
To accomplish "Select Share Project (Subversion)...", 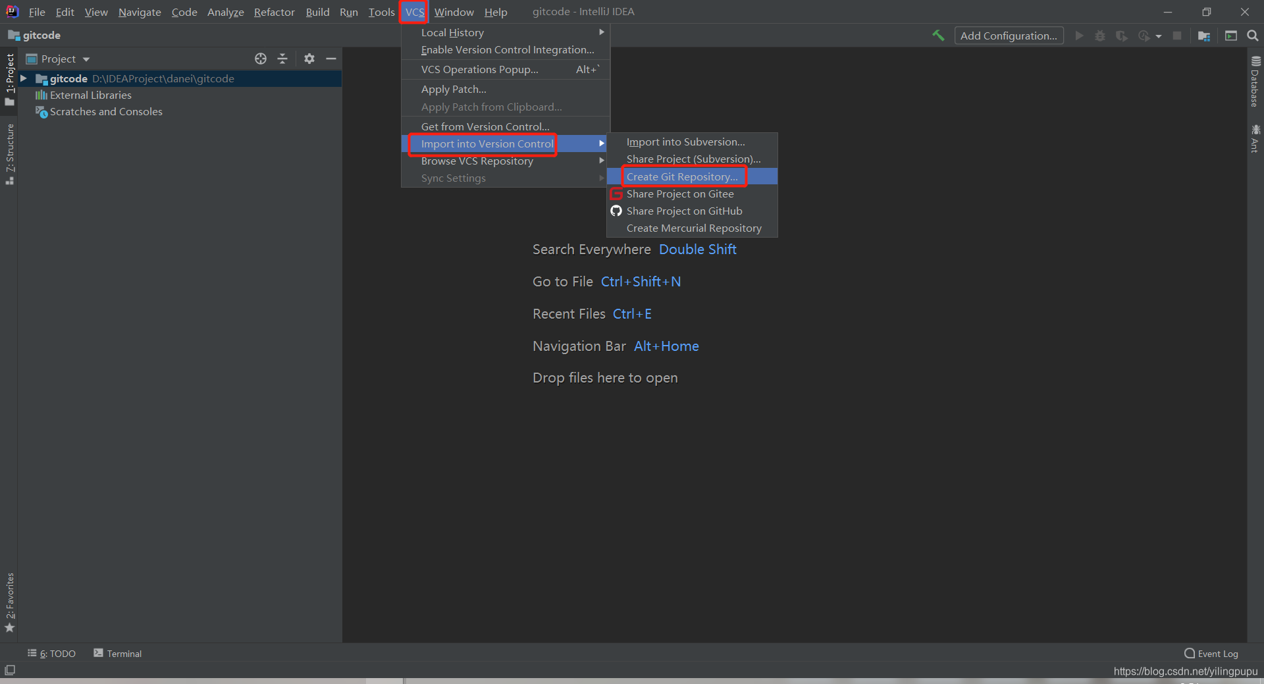I will 692,159.
